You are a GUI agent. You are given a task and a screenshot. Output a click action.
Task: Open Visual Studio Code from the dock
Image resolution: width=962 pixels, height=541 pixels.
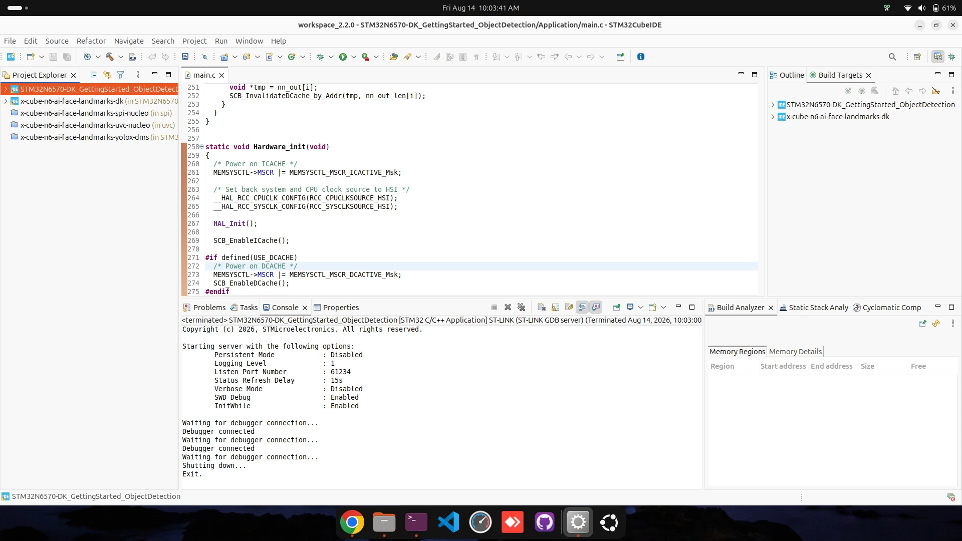(448, 522)
